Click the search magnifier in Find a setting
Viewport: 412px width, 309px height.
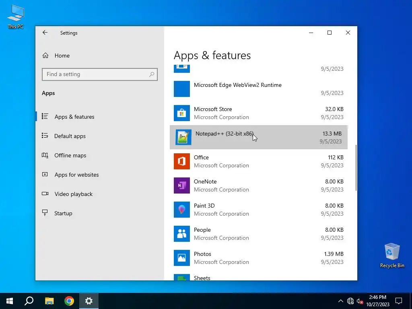(152, 74)
